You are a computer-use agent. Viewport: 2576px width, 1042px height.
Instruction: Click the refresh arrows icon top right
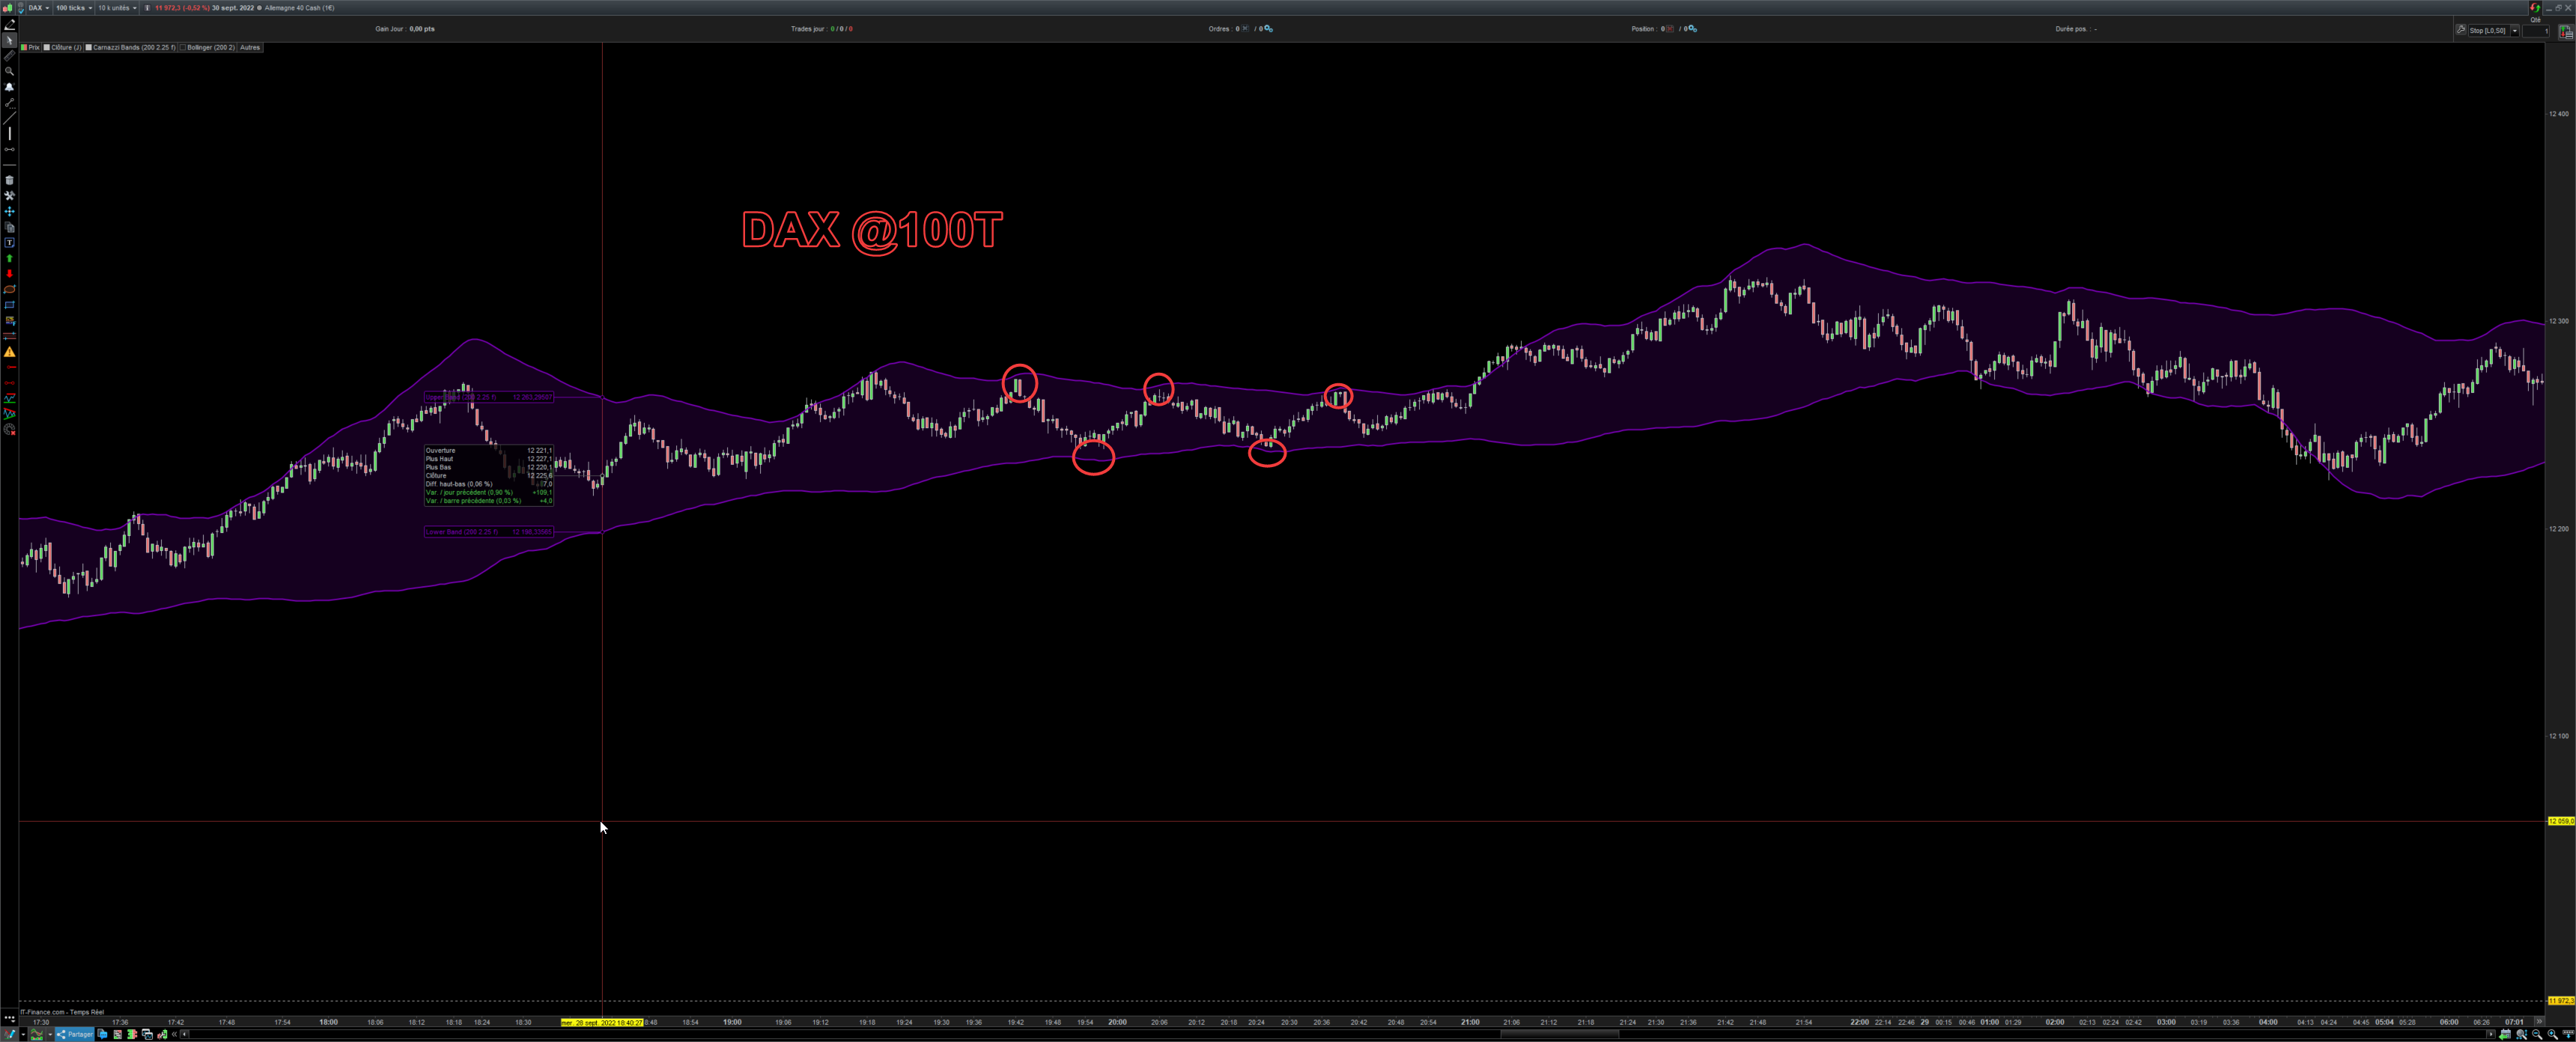point(2535,8)
